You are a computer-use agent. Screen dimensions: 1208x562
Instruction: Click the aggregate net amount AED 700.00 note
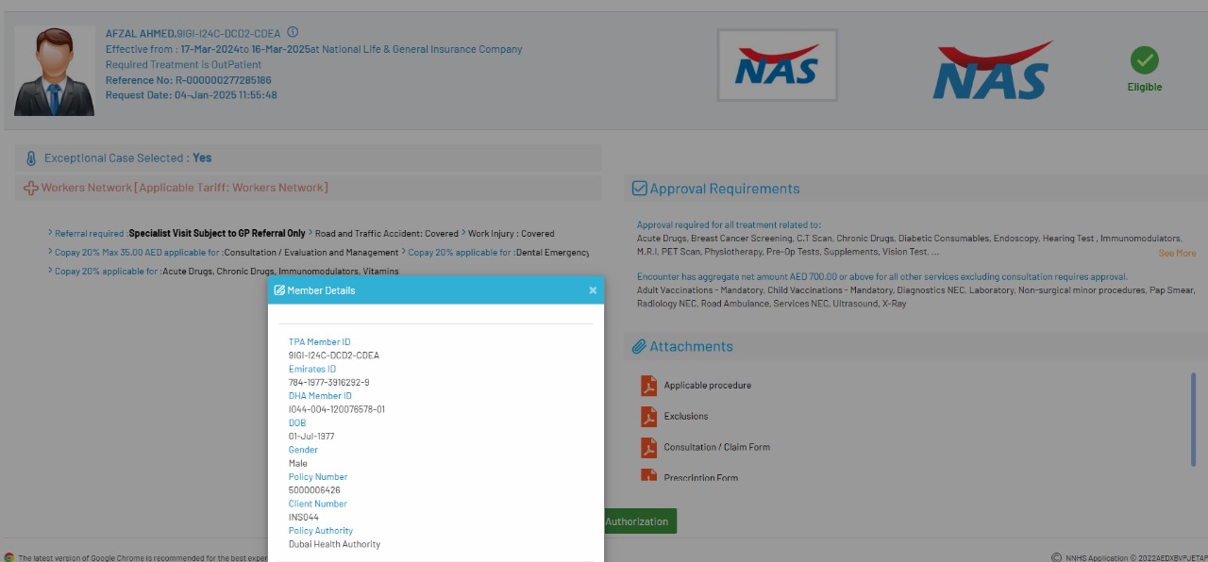coord(882,277)
